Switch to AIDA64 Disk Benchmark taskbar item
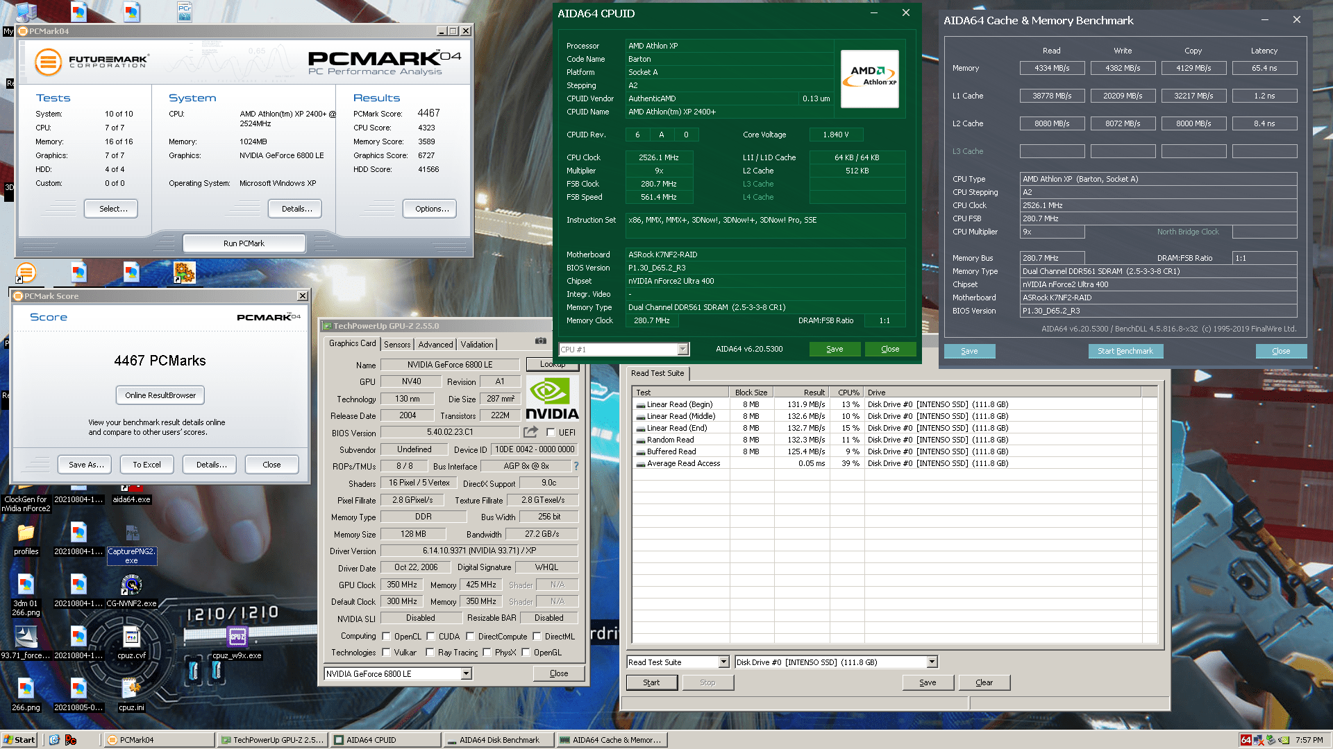 click(x=498, y=740)
